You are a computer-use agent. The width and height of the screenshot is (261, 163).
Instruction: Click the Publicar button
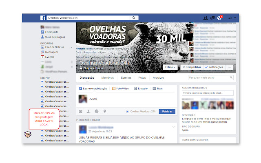(x=167, y=111)
